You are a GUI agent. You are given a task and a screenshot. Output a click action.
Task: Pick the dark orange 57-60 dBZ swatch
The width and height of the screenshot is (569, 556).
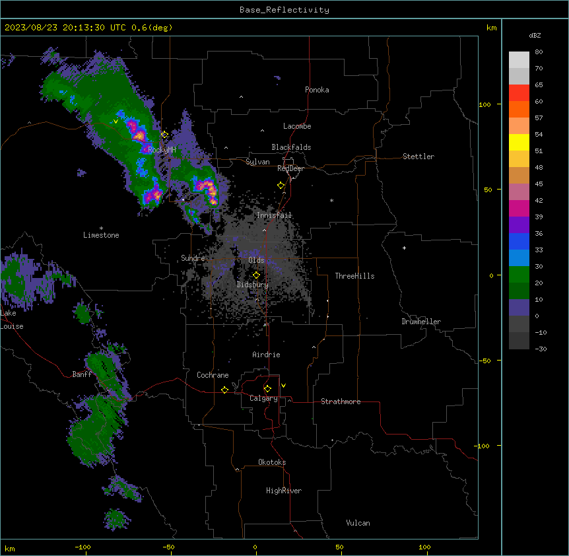point(519,109)
